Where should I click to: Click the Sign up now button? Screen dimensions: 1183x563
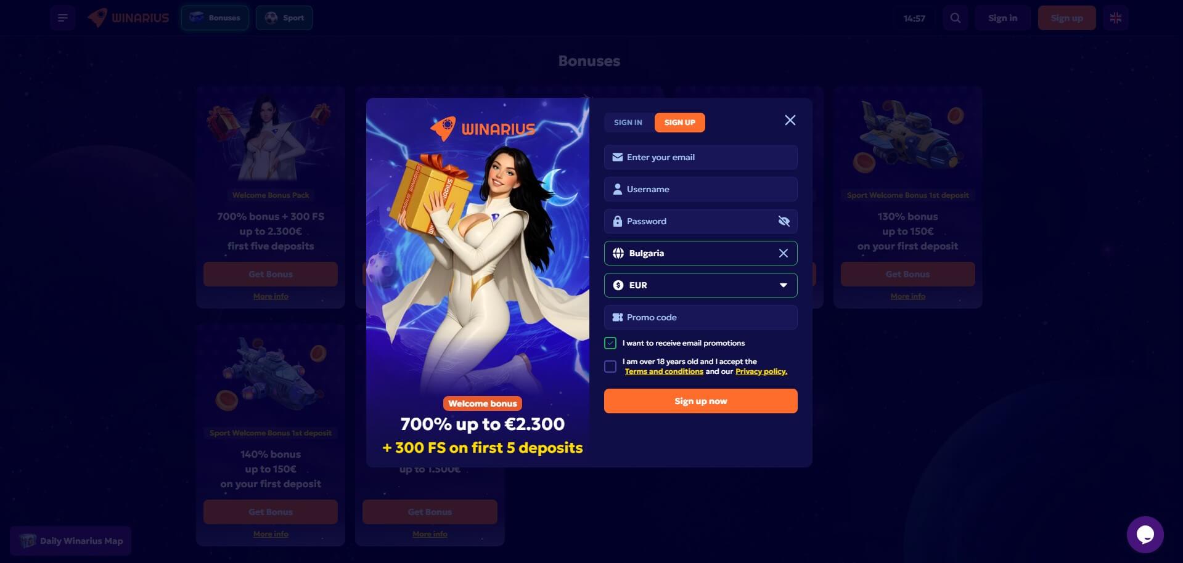pos(701,401)
